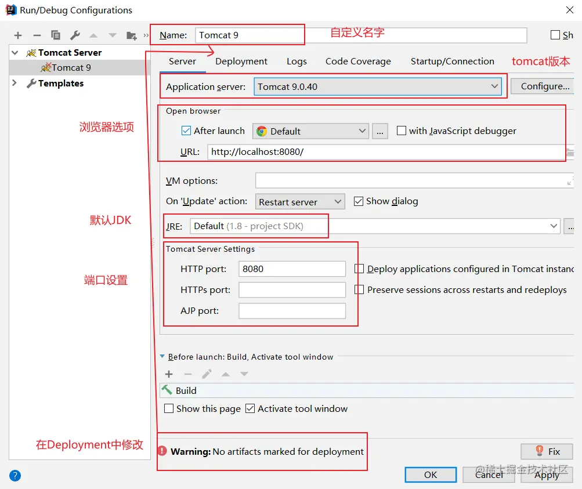
Task: Click OK button
Action: point(431,475)
